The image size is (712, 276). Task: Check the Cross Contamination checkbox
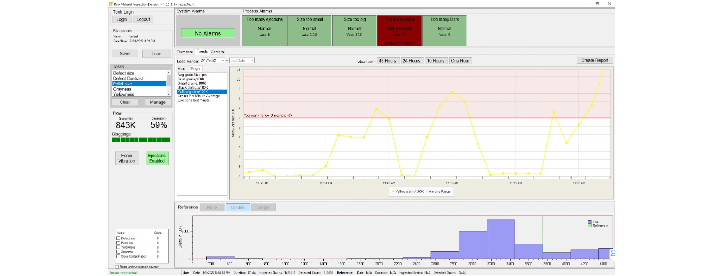pyautogui.click(x=118, y=256)
